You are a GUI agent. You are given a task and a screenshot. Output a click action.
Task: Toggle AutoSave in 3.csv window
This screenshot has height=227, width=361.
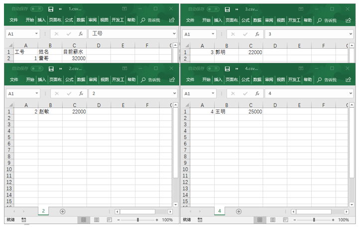(x=213, y=9)
